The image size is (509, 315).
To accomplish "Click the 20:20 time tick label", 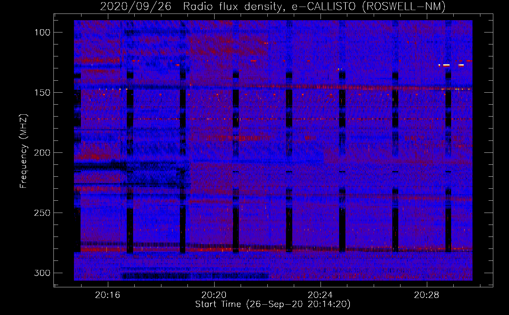I will tap(214, 295).
